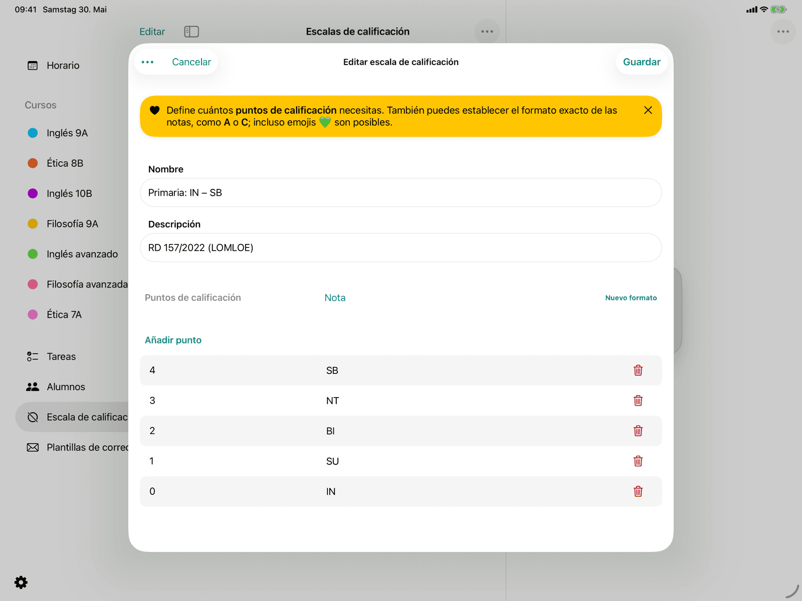Click the purple dot of Inglés 10B
Viewport: 802px width, 601px height.
click(x=33, y=193)
